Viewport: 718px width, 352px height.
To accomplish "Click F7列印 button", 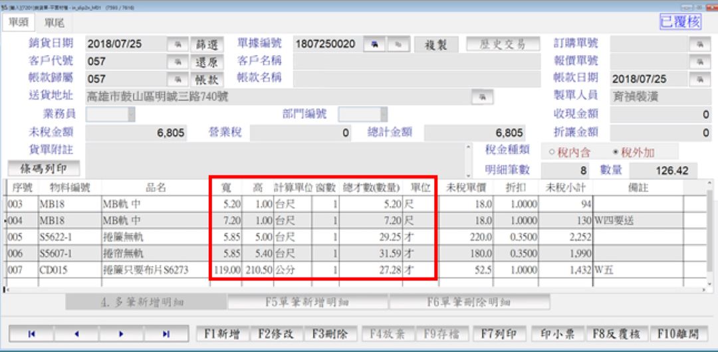I will tap(498, 334).
